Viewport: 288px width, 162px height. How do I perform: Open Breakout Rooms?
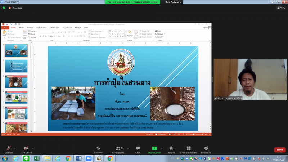point(189,149)
